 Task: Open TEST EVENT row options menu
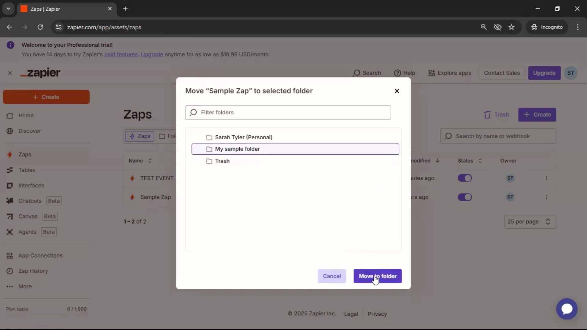tap(546, 178)
